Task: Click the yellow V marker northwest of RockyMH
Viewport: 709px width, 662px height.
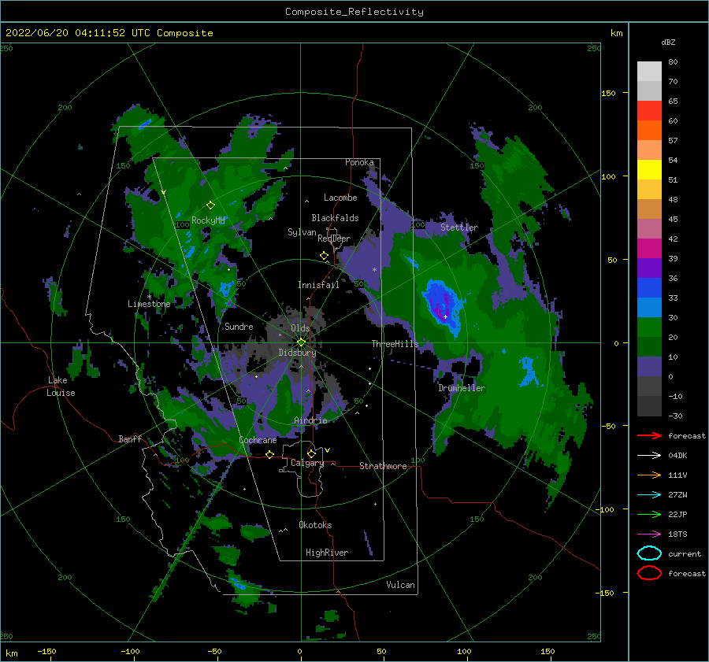Action: [x=164, y=192]
